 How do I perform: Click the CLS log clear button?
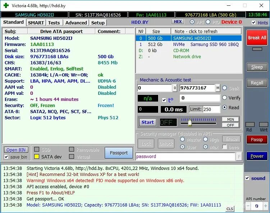(x=230, y=209)
